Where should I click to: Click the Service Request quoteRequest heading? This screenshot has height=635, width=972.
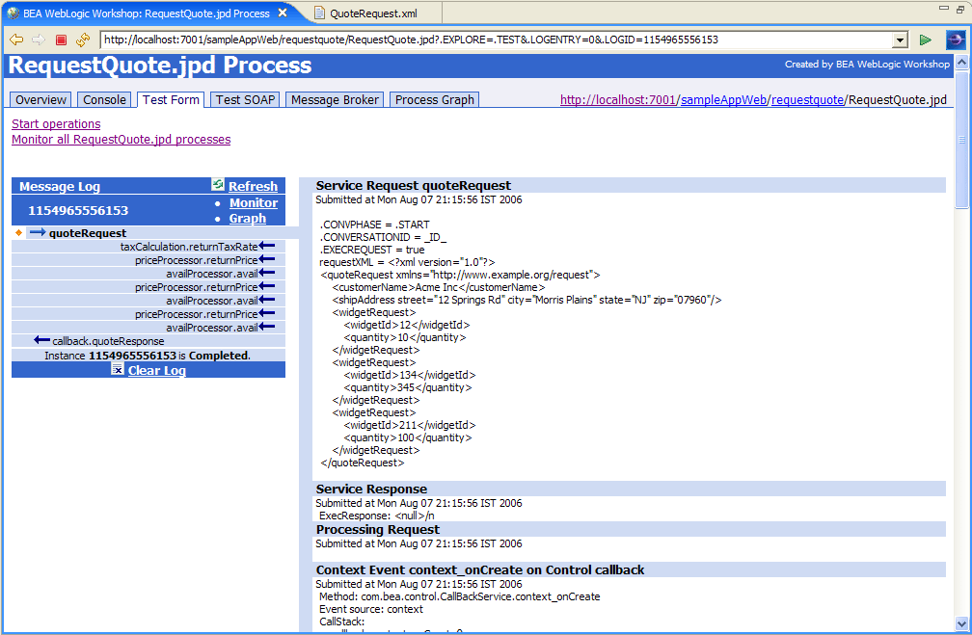[x=414, y=185]
